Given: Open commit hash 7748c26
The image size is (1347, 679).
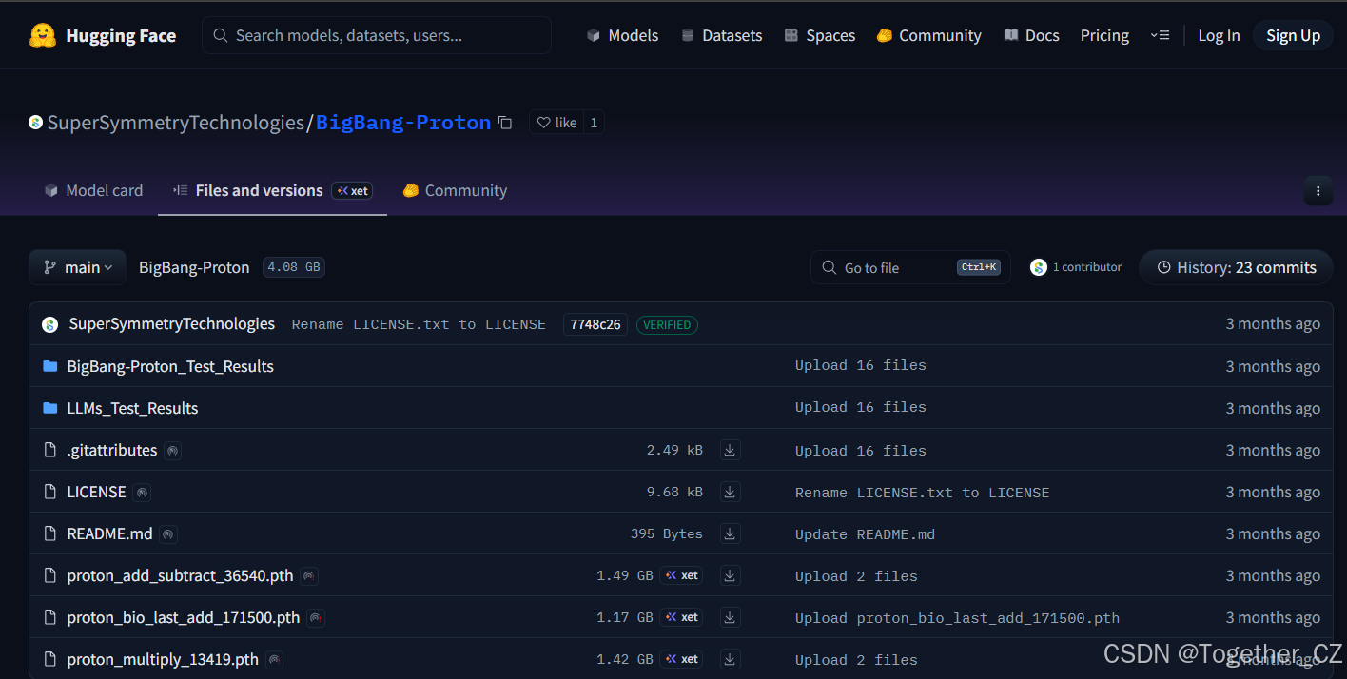Looking at the screenshot, I should pos(595,324).
